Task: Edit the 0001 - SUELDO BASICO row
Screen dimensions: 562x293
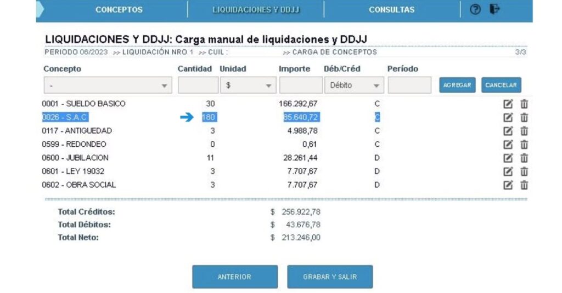Action: [x=508, y=104]
